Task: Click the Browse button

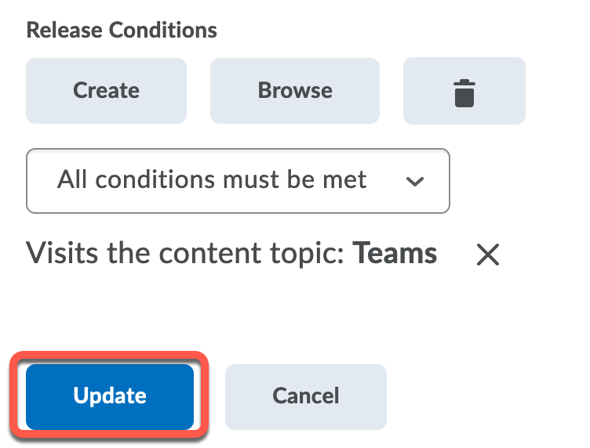Action: 294,91
